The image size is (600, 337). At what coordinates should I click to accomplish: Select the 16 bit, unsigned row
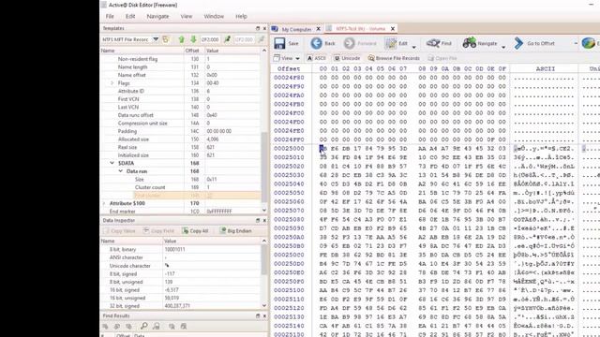pos(181,298)
